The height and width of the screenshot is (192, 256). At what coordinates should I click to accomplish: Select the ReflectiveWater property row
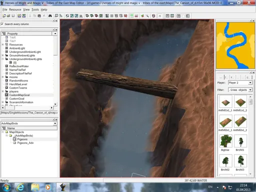[x=19, y=66]
